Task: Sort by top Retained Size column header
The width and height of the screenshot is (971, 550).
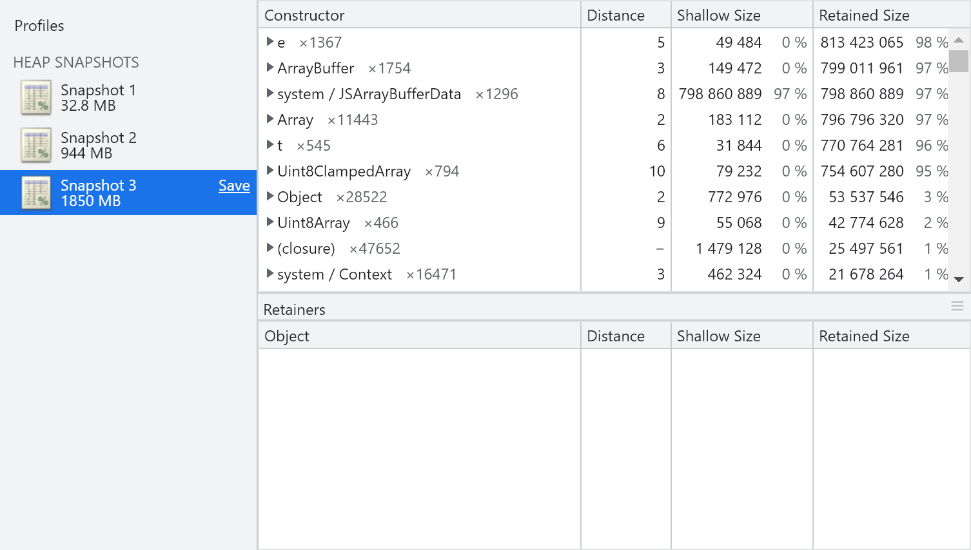Action: 892,15
